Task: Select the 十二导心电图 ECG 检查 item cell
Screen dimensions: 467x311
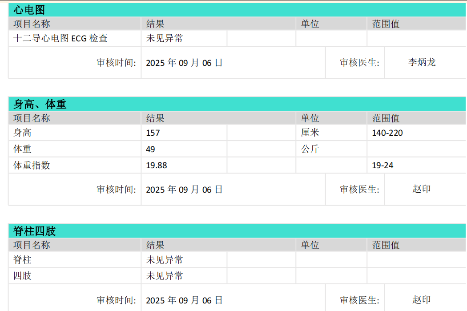Action: pos(60,39)
